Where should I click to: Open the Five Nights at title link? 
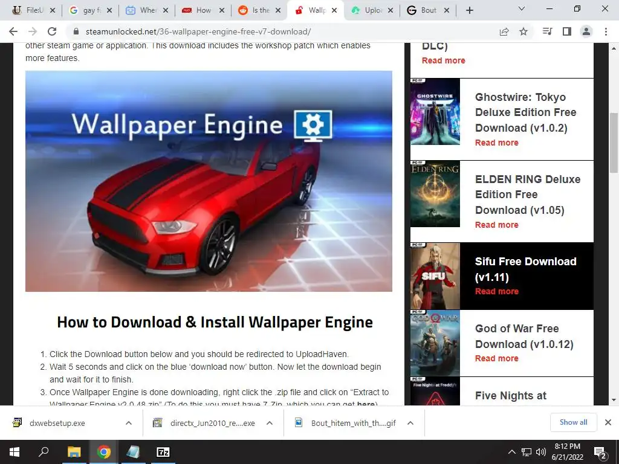[x=510, y=396]
